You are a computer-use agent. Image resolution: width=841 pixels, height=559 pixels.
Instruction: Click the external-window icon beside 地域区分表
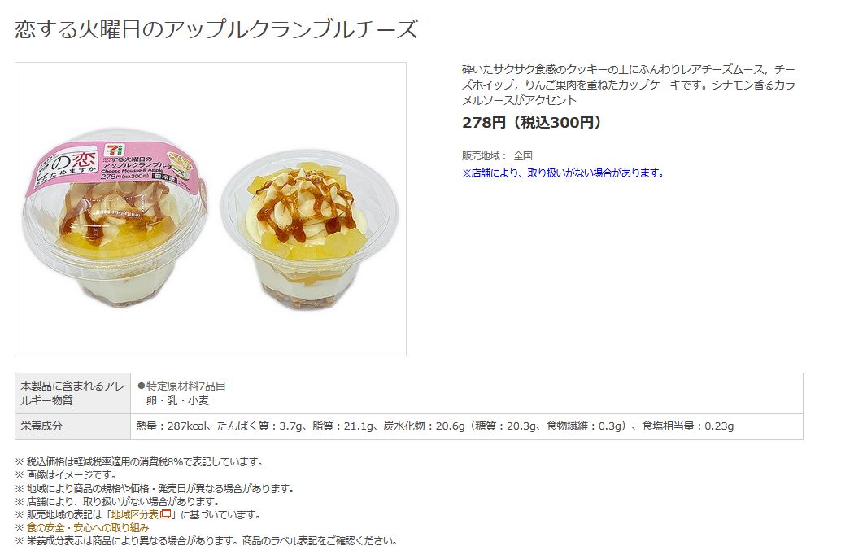(166, 514)
